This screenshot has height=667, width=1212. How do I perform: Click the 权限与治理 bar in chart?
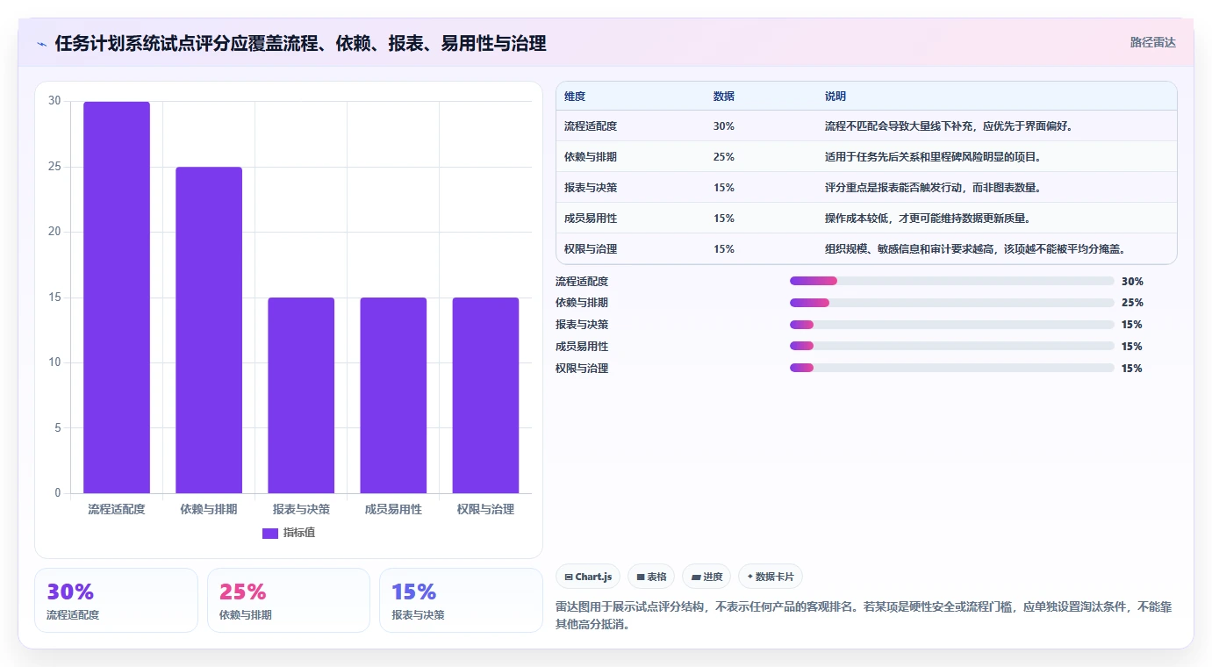[485, 395]
